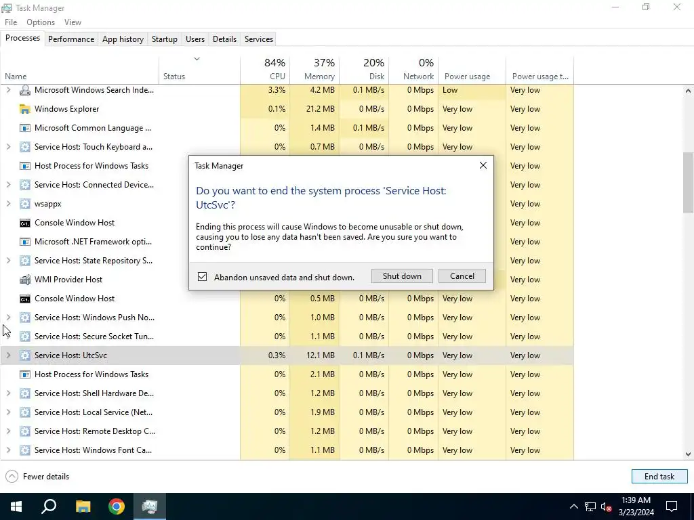Open the Windows Start menu
The height and width of the screenshot is (520, 694).
pyautogui.click(x=16, y=506)
